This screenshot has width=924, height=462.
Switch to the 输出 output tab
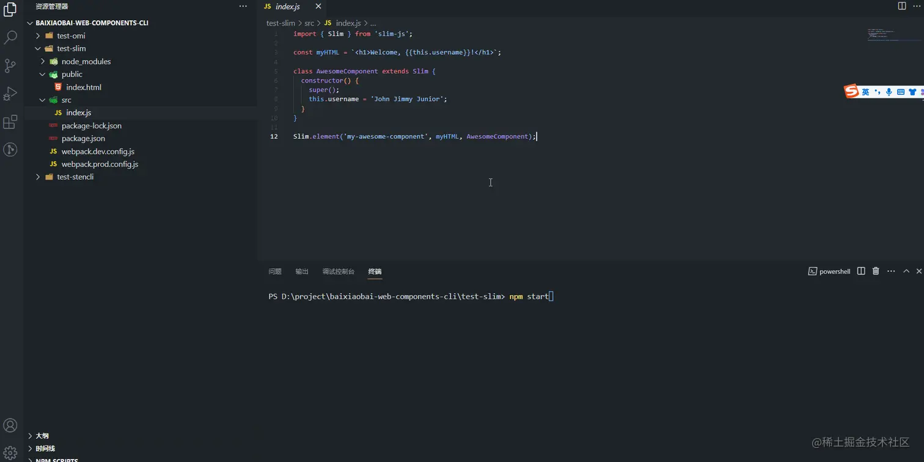(x=302, y=271)
